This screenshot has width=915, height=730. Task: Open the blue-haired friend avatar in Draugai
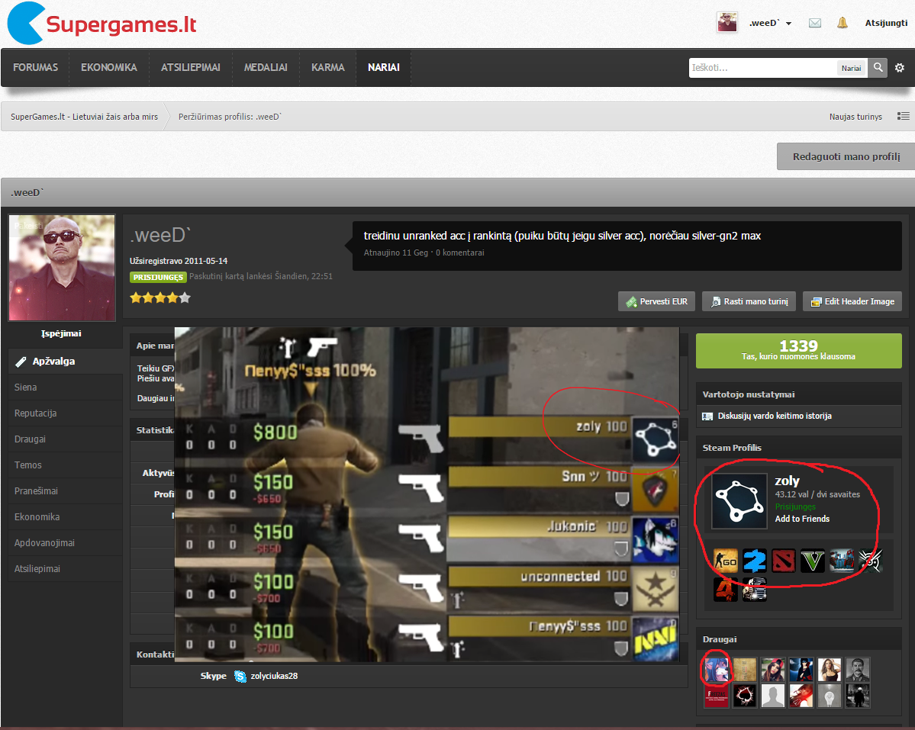tap(716, 670)
